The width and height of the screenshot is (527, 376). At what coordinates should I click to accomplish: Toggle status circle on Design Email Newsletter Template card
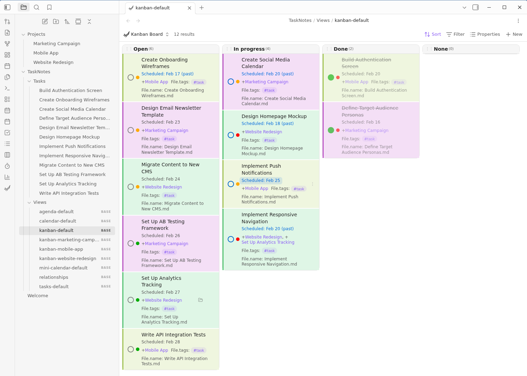click(131, 130)
